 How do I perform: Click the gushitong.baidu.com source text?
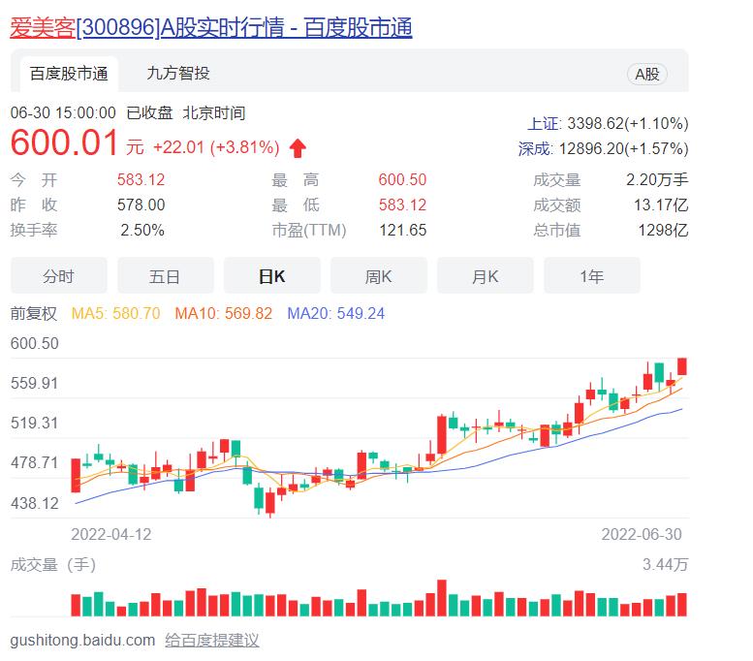[x=82, y=641]
